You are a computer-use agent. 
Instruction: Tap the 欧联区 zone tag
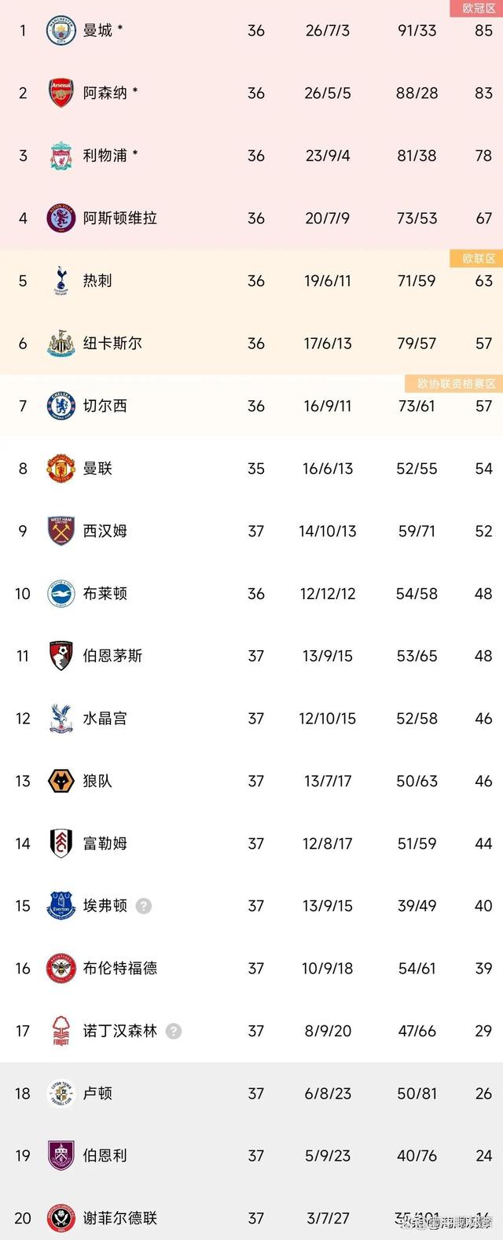478,259
